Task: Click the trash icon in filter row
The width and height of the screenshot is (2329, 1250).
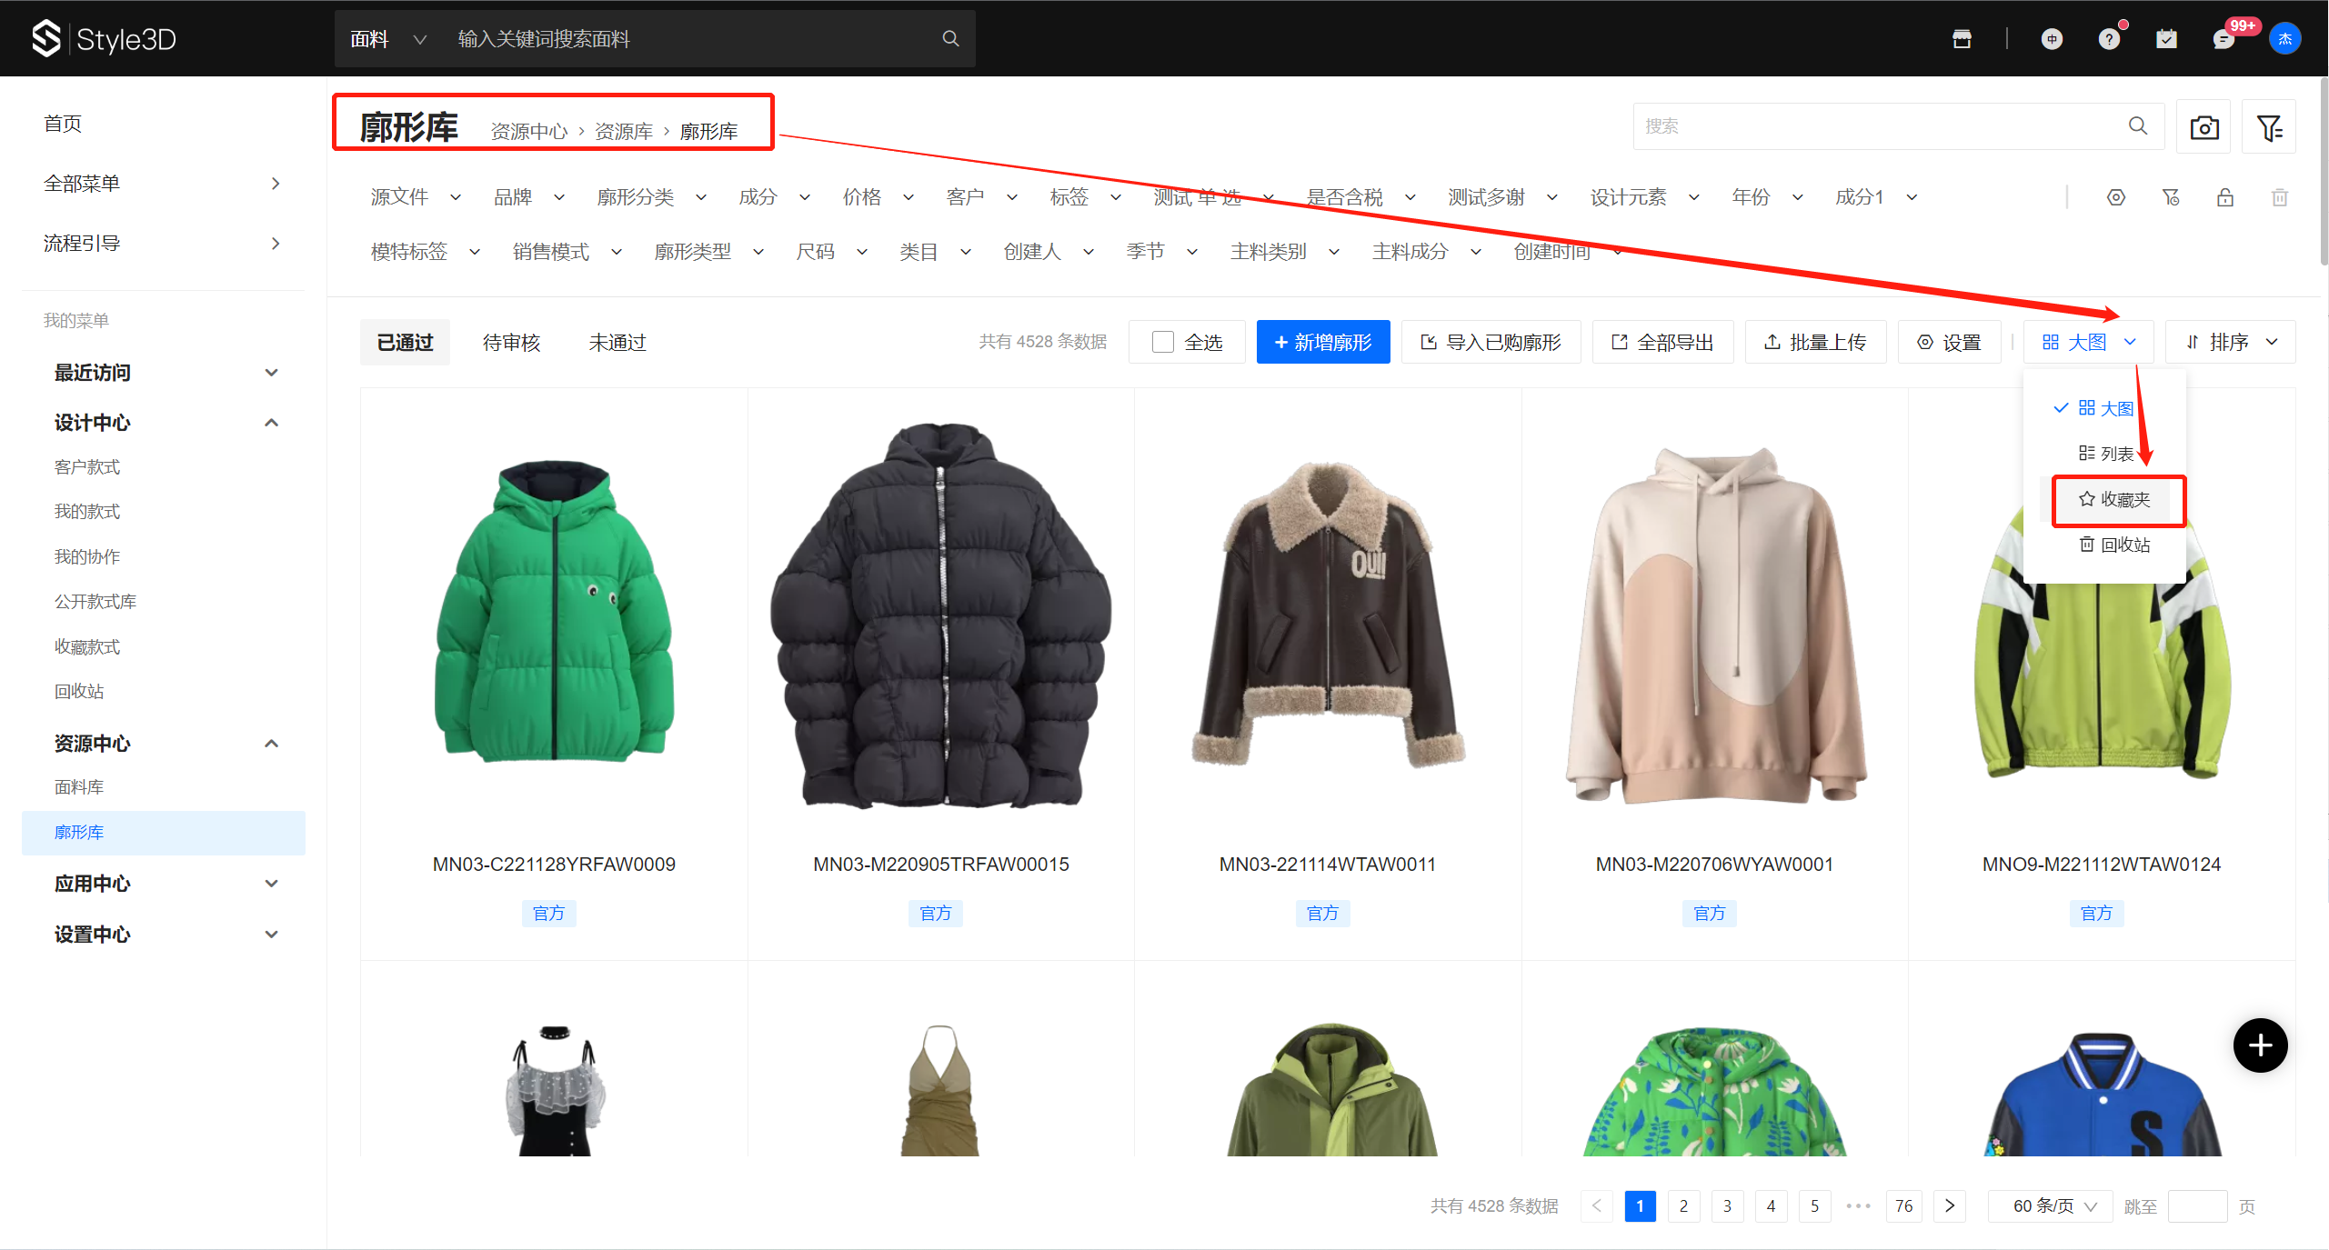Action: [2280, 197]
